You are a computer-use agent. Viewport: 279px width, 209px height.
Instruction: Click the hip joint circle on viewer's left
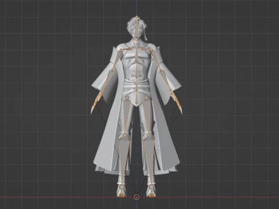tap(127, 98)
